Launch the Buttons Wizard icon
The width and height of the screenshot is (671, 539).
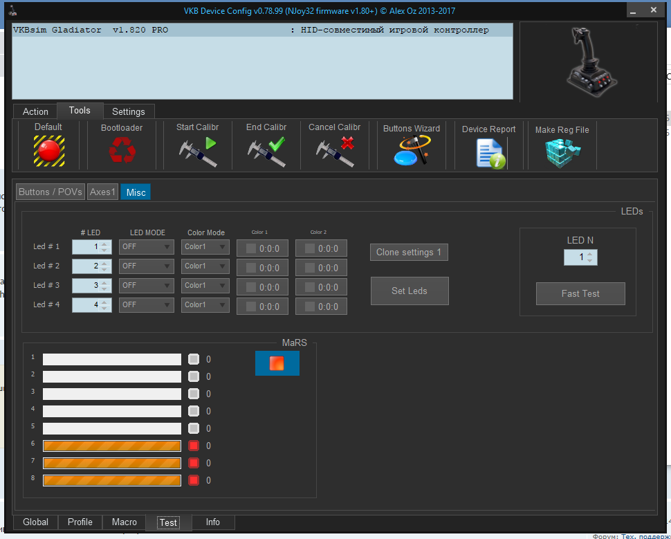412,150
